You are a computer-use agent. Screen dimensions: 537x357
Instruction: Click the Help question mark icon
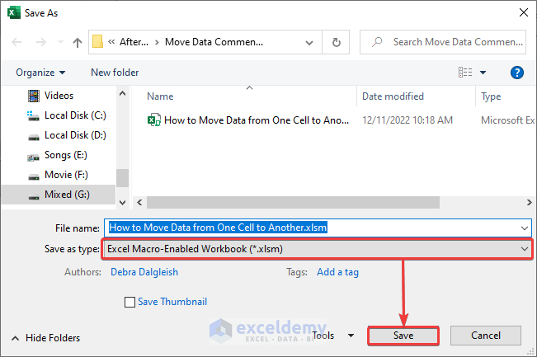pos(517,73)
